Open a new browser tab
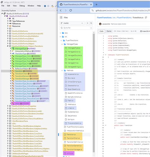Image resolution: width=150 pixels, height=157 pixels. [x=96, y=4]
